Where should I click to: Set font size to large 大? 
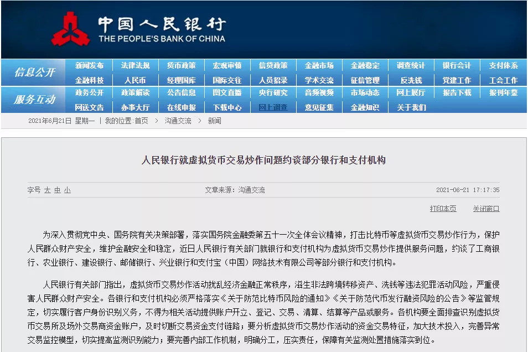click(x=48, y=190)
